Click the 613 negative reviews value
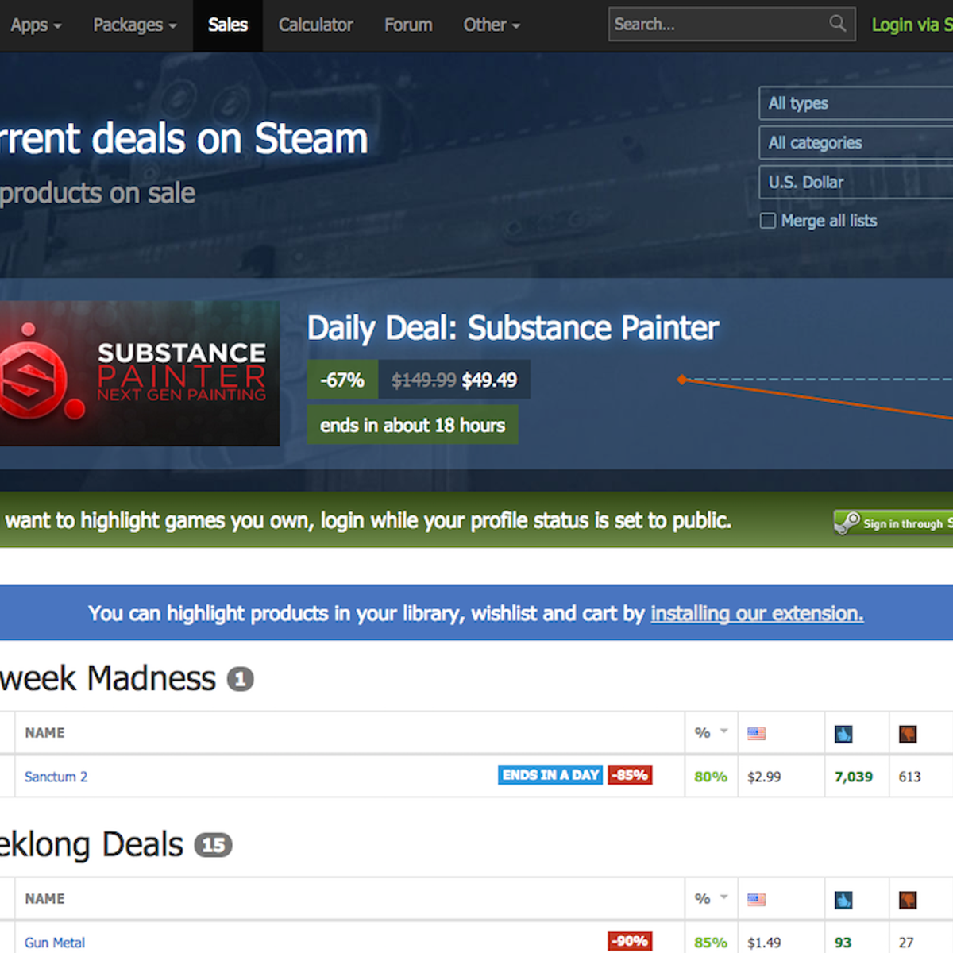 click(x=910, y=777)
